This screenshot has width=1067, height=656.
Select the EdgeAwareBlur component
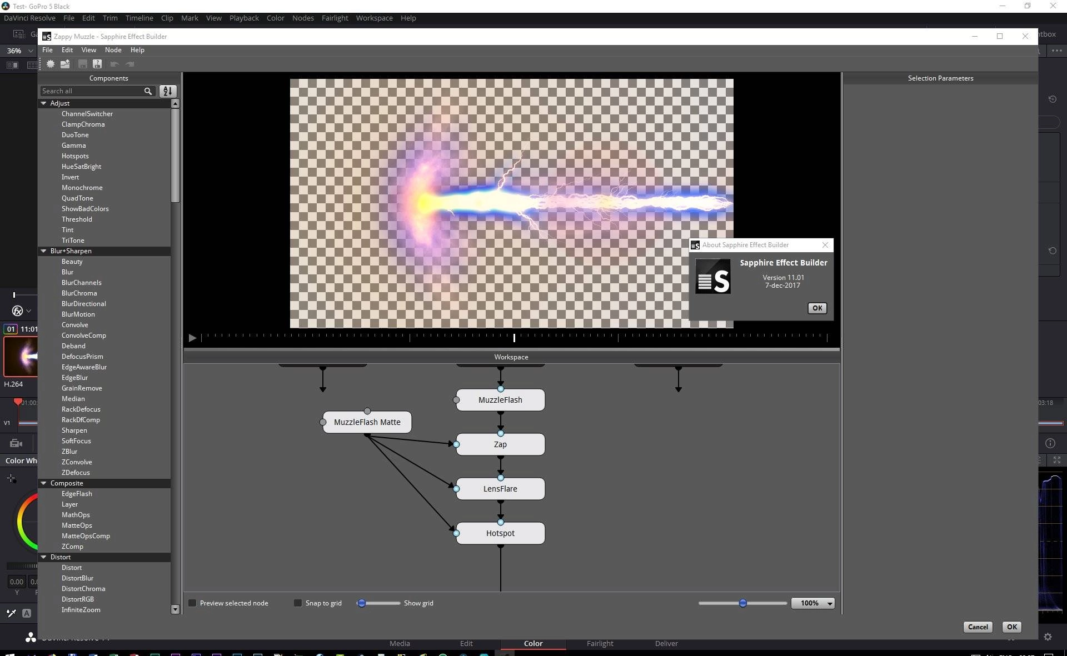coord(84,367)
